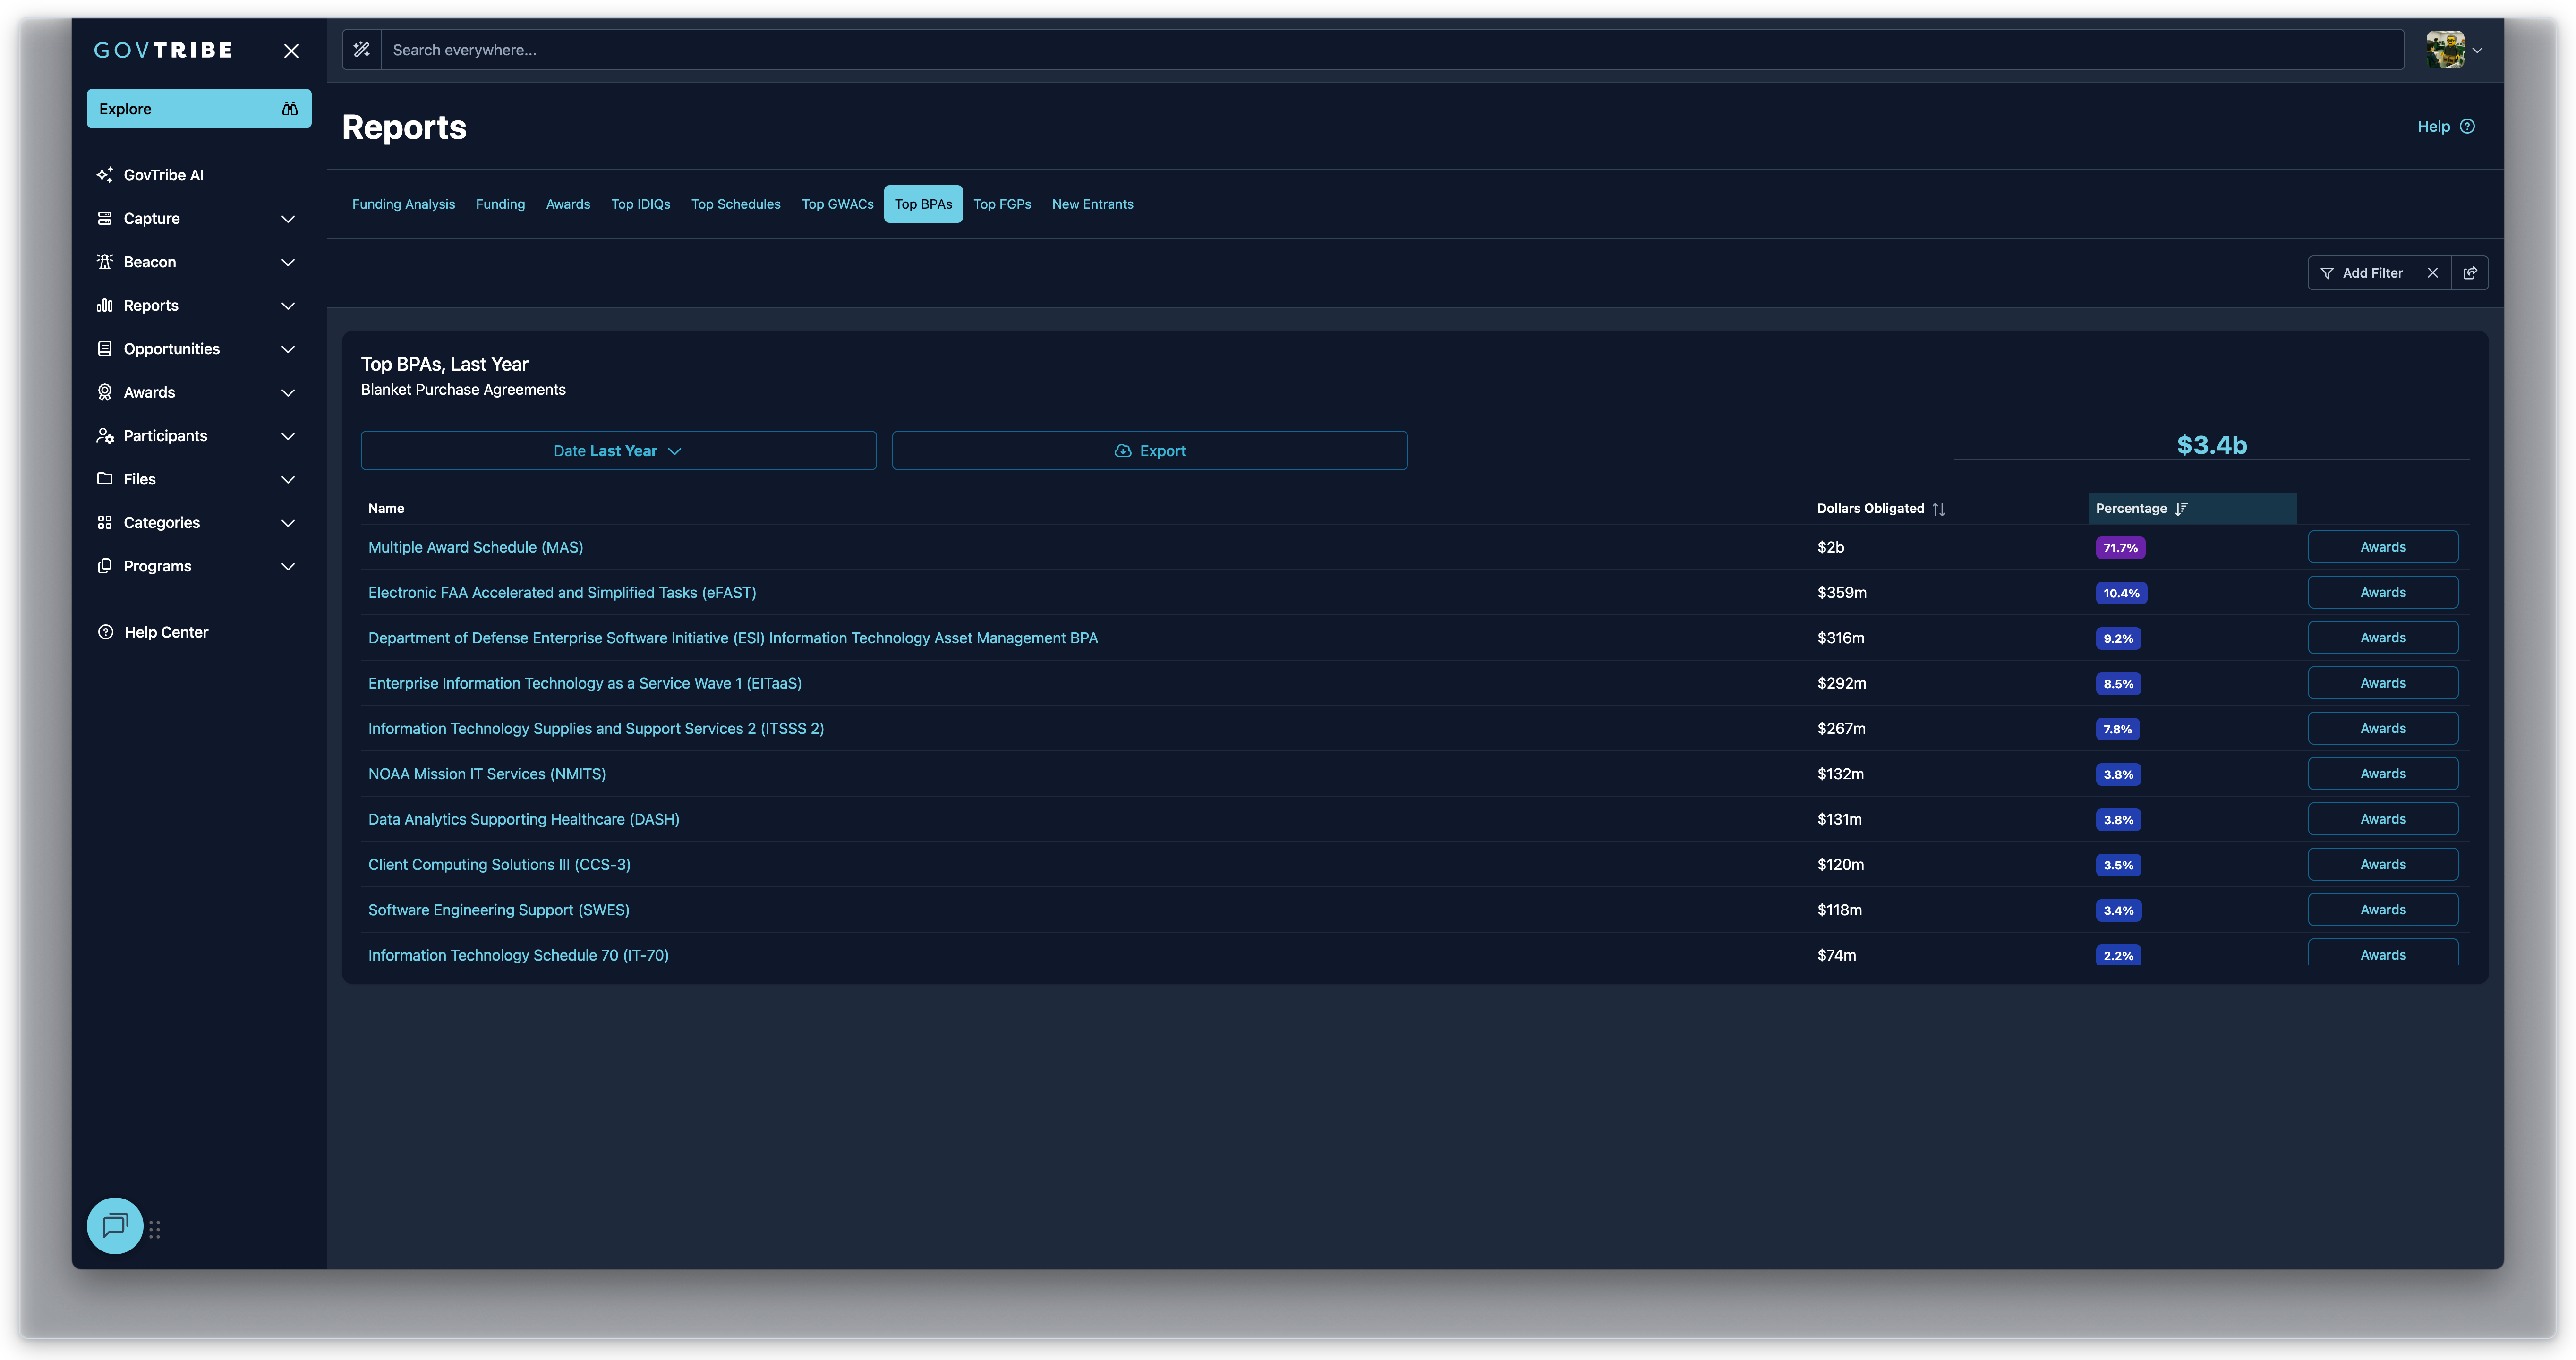Click the $359m dollars obligated value
Image resolution: width=2576 pixels, height=1360 pixels.
coord(1842,593)
